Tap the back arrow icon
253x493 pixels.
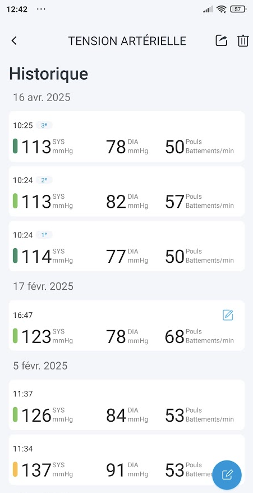click(14, 40)
